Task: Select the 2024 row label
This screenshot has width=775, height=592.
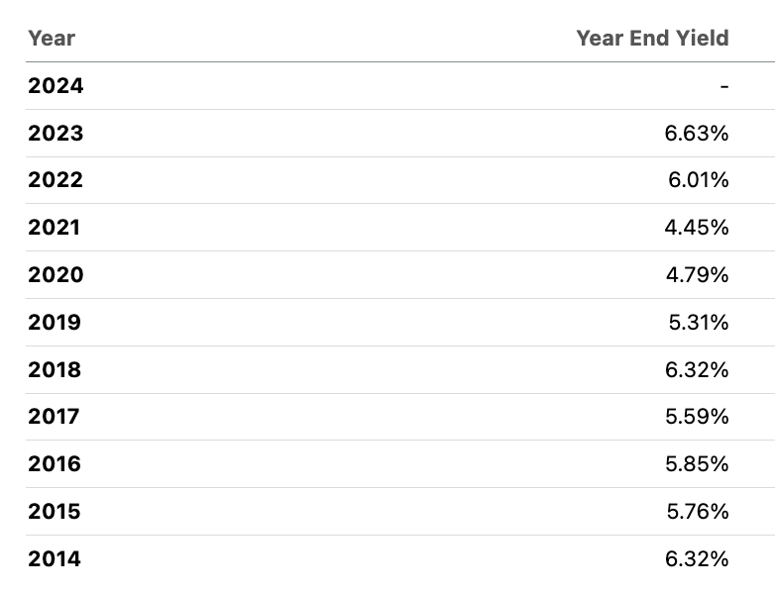Action: [55, 86]
